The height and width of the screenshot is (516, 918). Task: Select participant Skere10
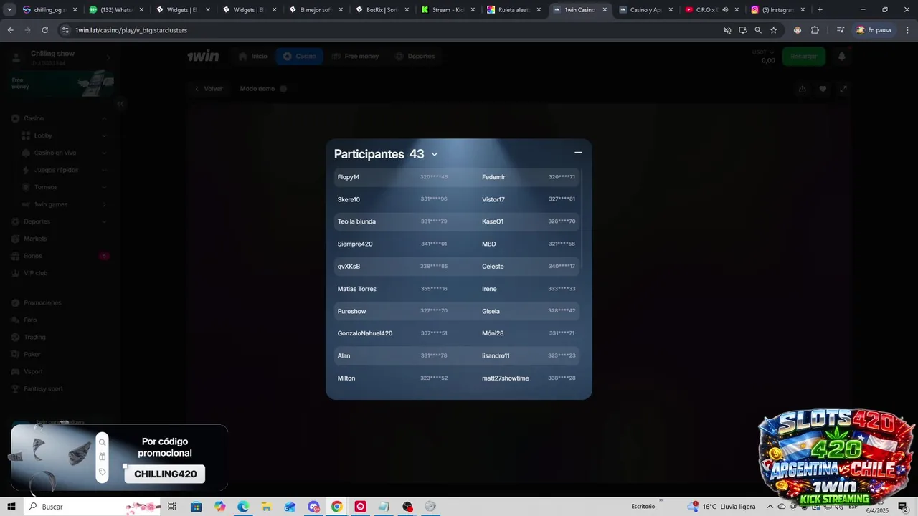[349, 199]
